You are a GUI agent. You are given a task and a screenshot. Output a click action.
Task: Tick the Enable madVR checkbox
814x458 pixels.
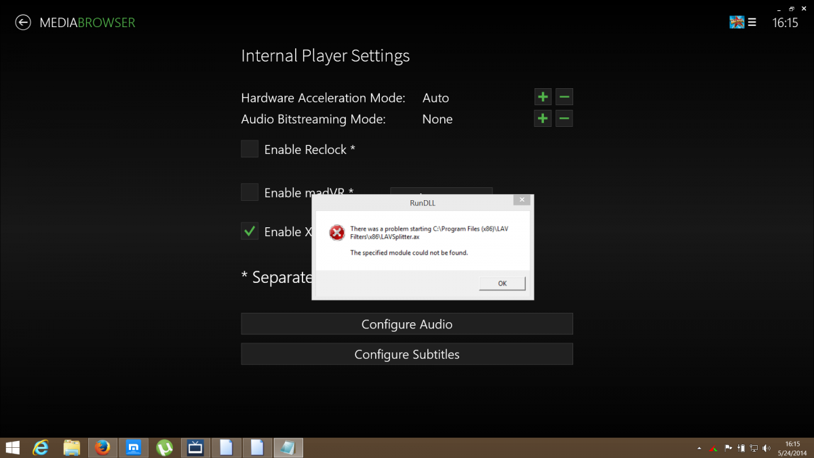(250, 192)
